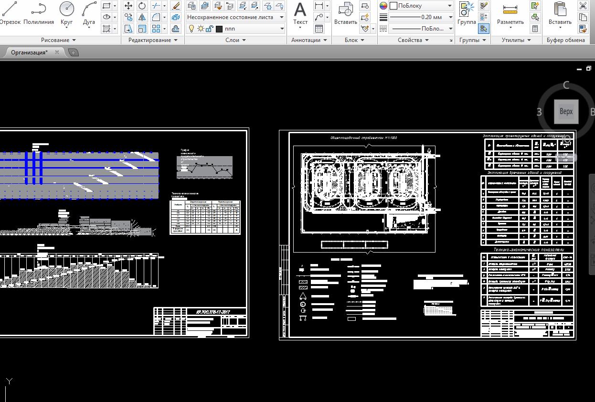595x402 pixels.
Task: Click the Hatch tool icon
Action: pos(106,29)
